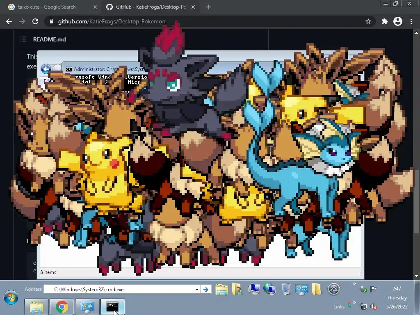Click the page scrollbar down arrow

(x=416, y=276)
